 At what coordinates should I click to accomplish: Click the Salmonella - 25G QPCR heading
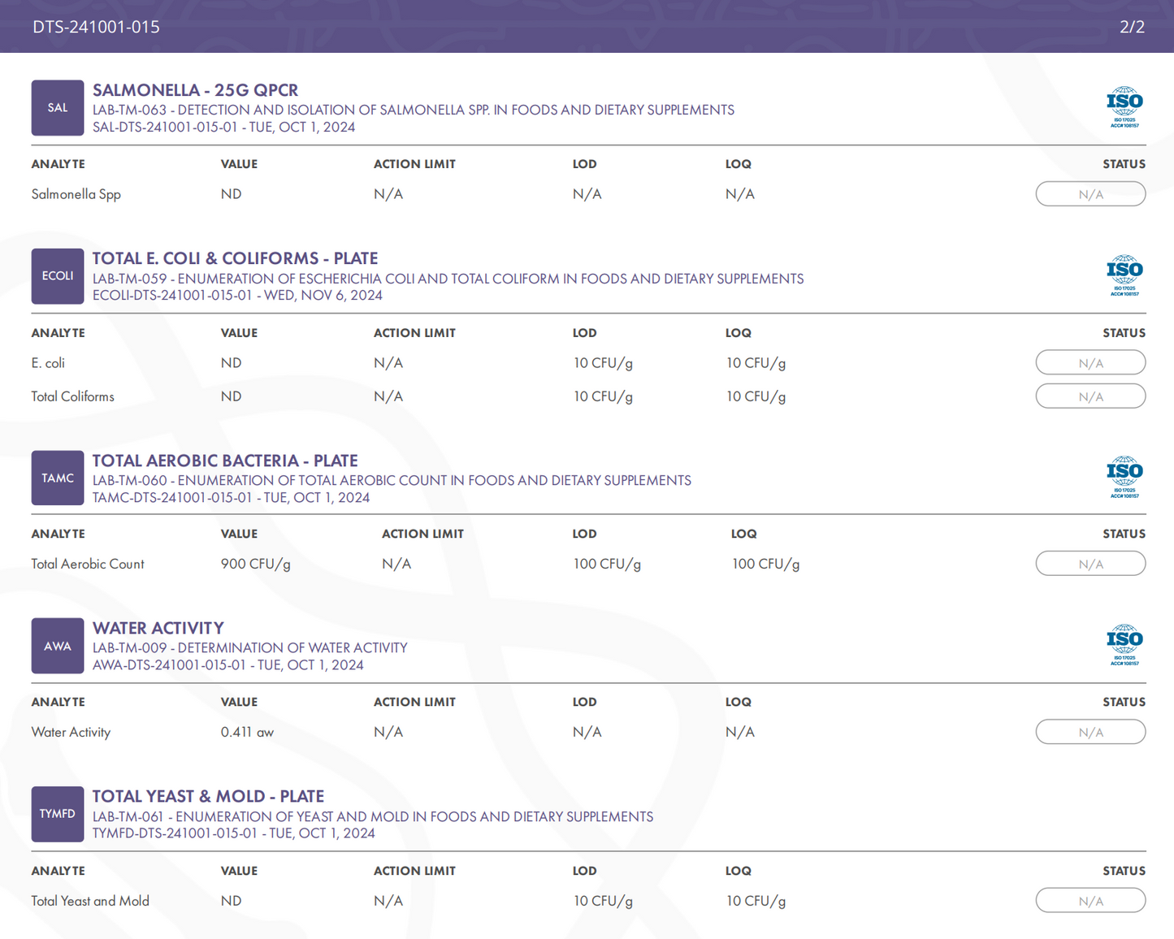pyautogui.click(x=195, y=90)
